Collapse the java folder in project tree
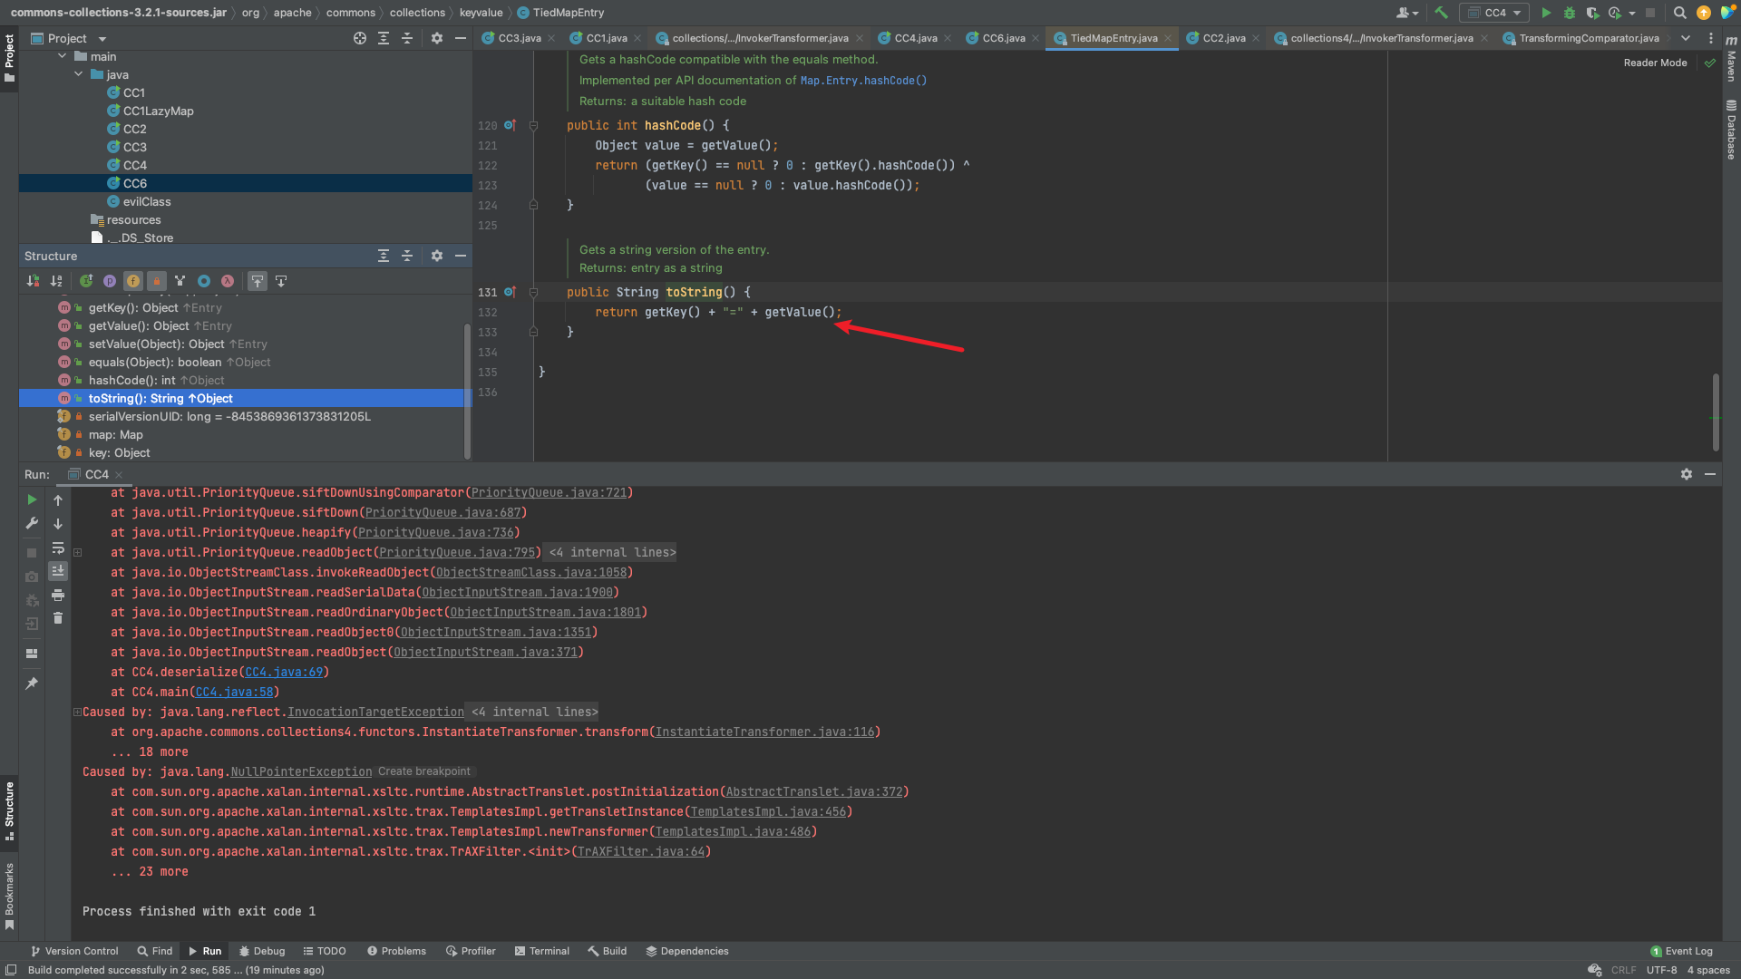 [79, 74]
